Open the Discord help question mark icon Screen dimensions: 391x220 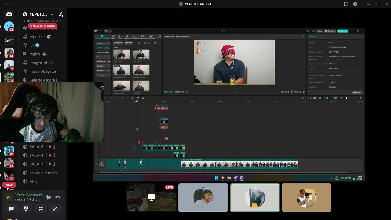pos(355,4)
